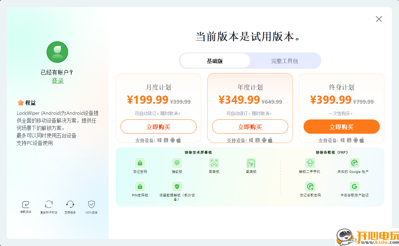Image resolution: width=399 pixels, height=246 pixels.
Task: Select the forgot Google password icon
Action: tap(310, 186)
